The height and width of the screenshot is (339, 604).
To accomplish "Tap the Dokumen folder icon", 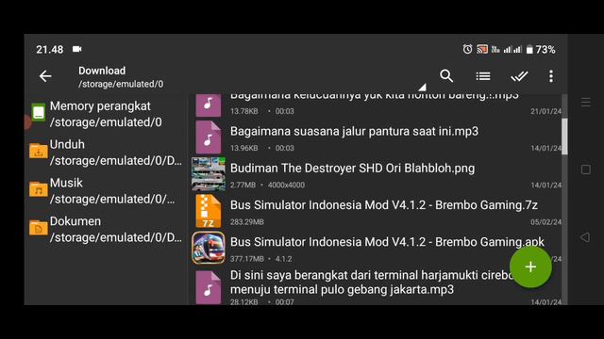I will (38, 228).
